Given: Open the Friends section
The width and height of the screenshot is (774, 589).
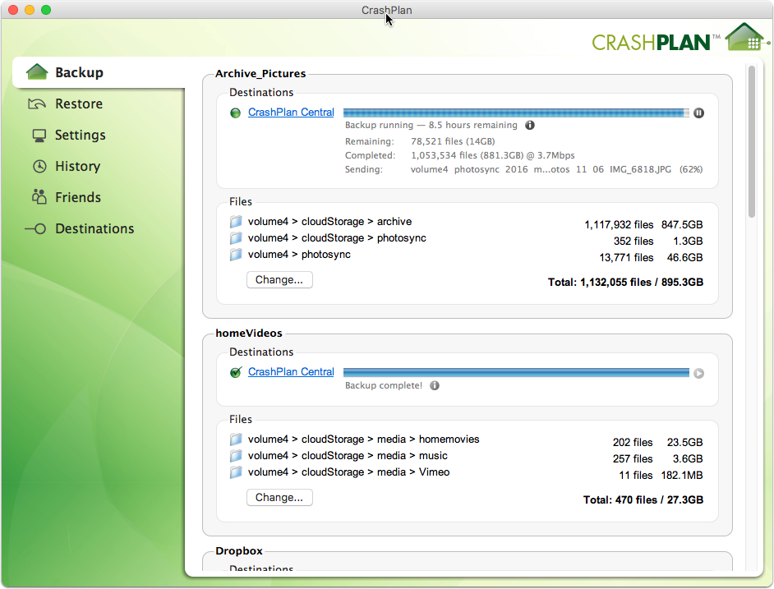Looking at the screenshot, I should [x=78, y=197].
